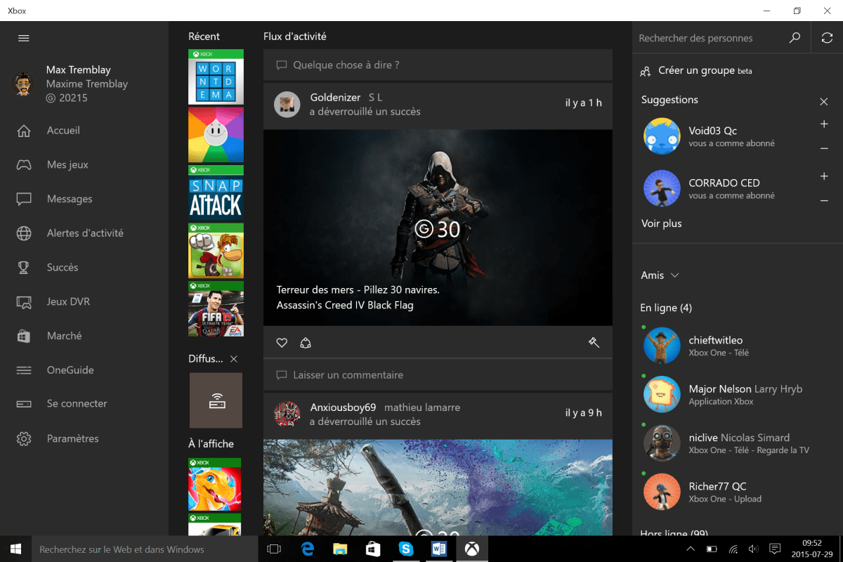Go to Mes jeux in sidebar

(x=67, y=164)
